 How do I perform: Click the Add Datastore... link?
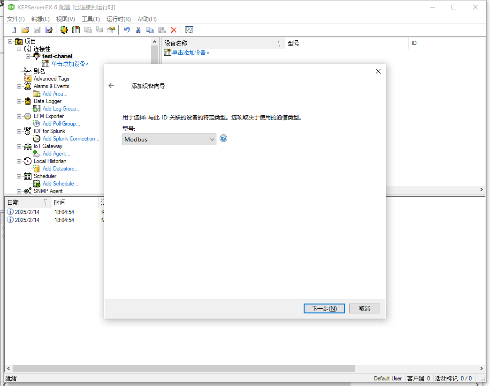pyautogui.click(x=61, y=168)
